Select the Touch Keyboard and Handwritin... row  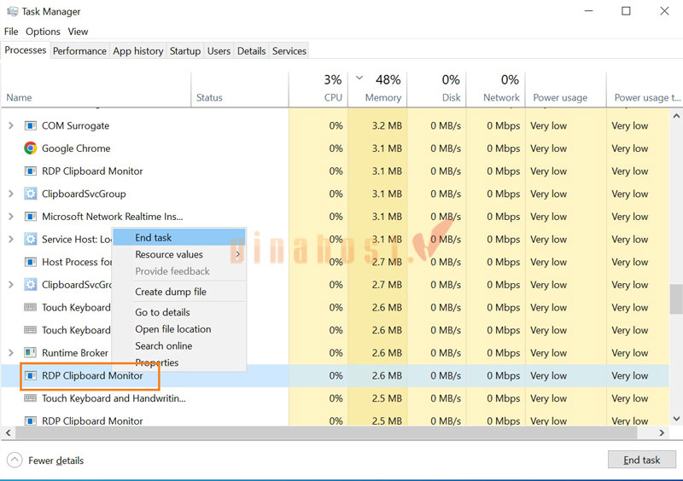(335, 398)
